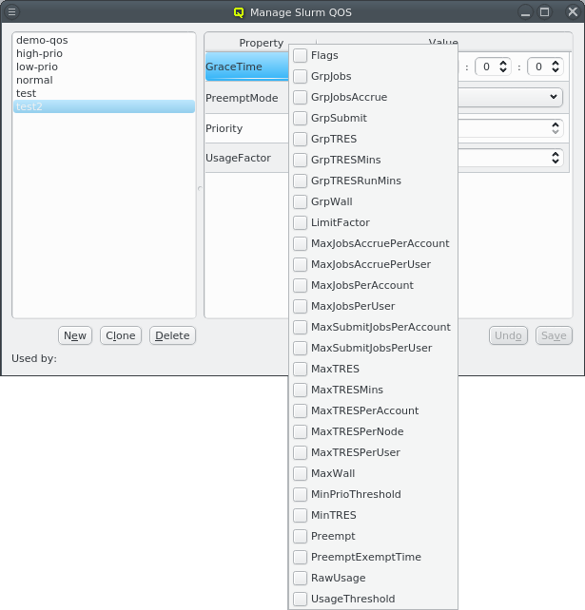Image resolution: width=585 pixels, height=610 pixels.
Task: Select test2 in the QOS list
Action: (x=104, y=106)
